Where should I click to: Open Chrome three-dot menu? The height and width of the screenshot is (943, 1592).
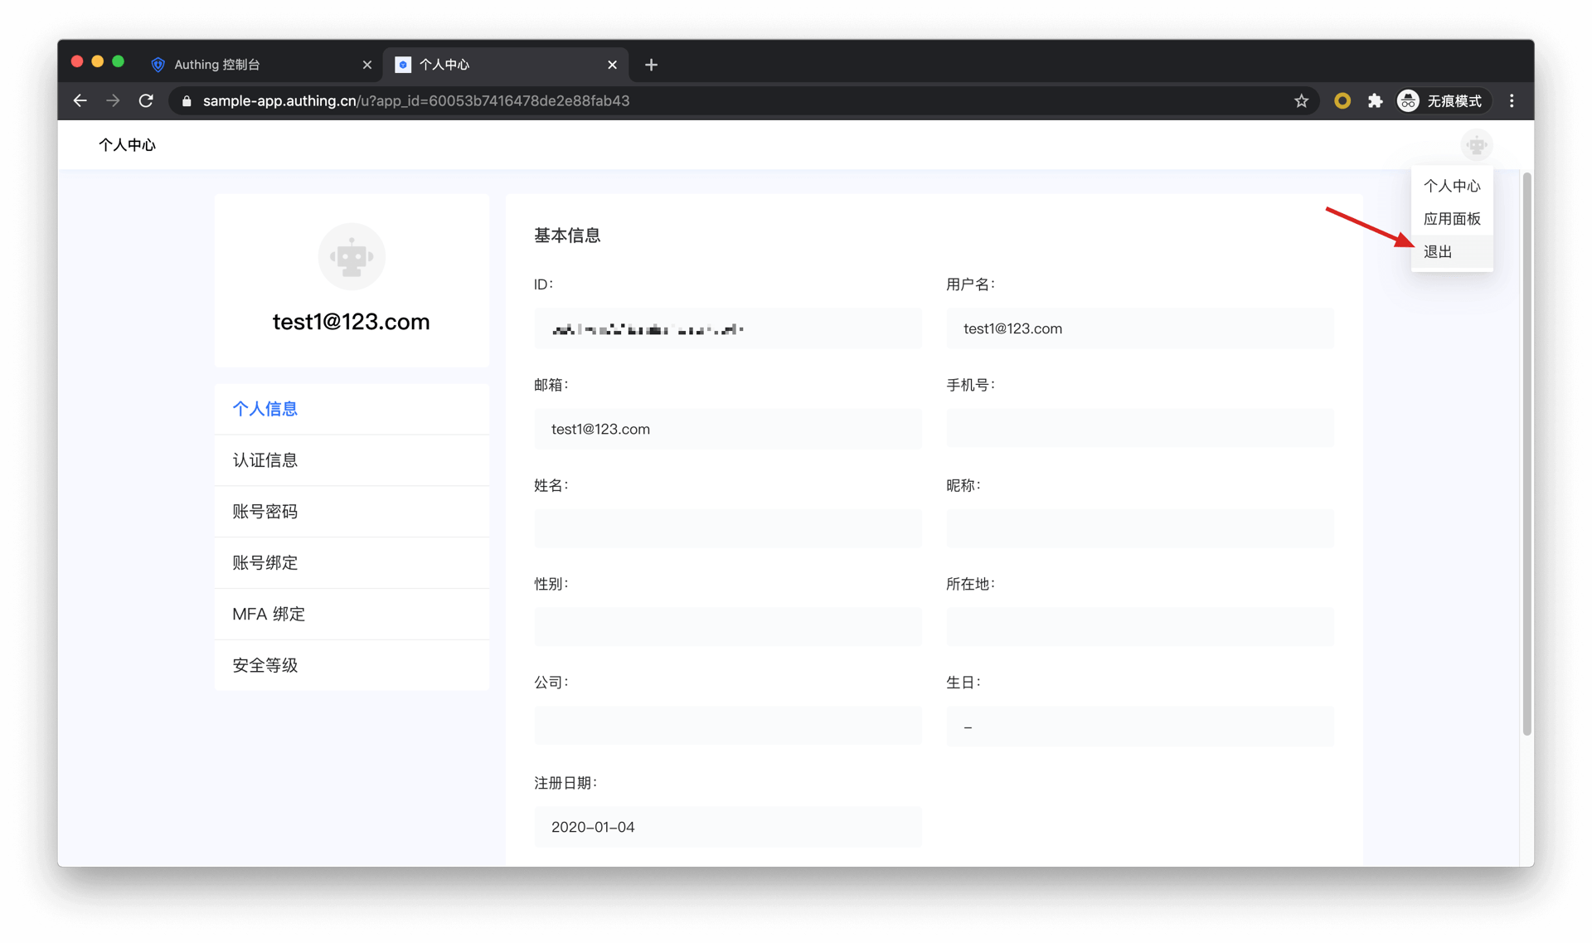[1512, 100]
